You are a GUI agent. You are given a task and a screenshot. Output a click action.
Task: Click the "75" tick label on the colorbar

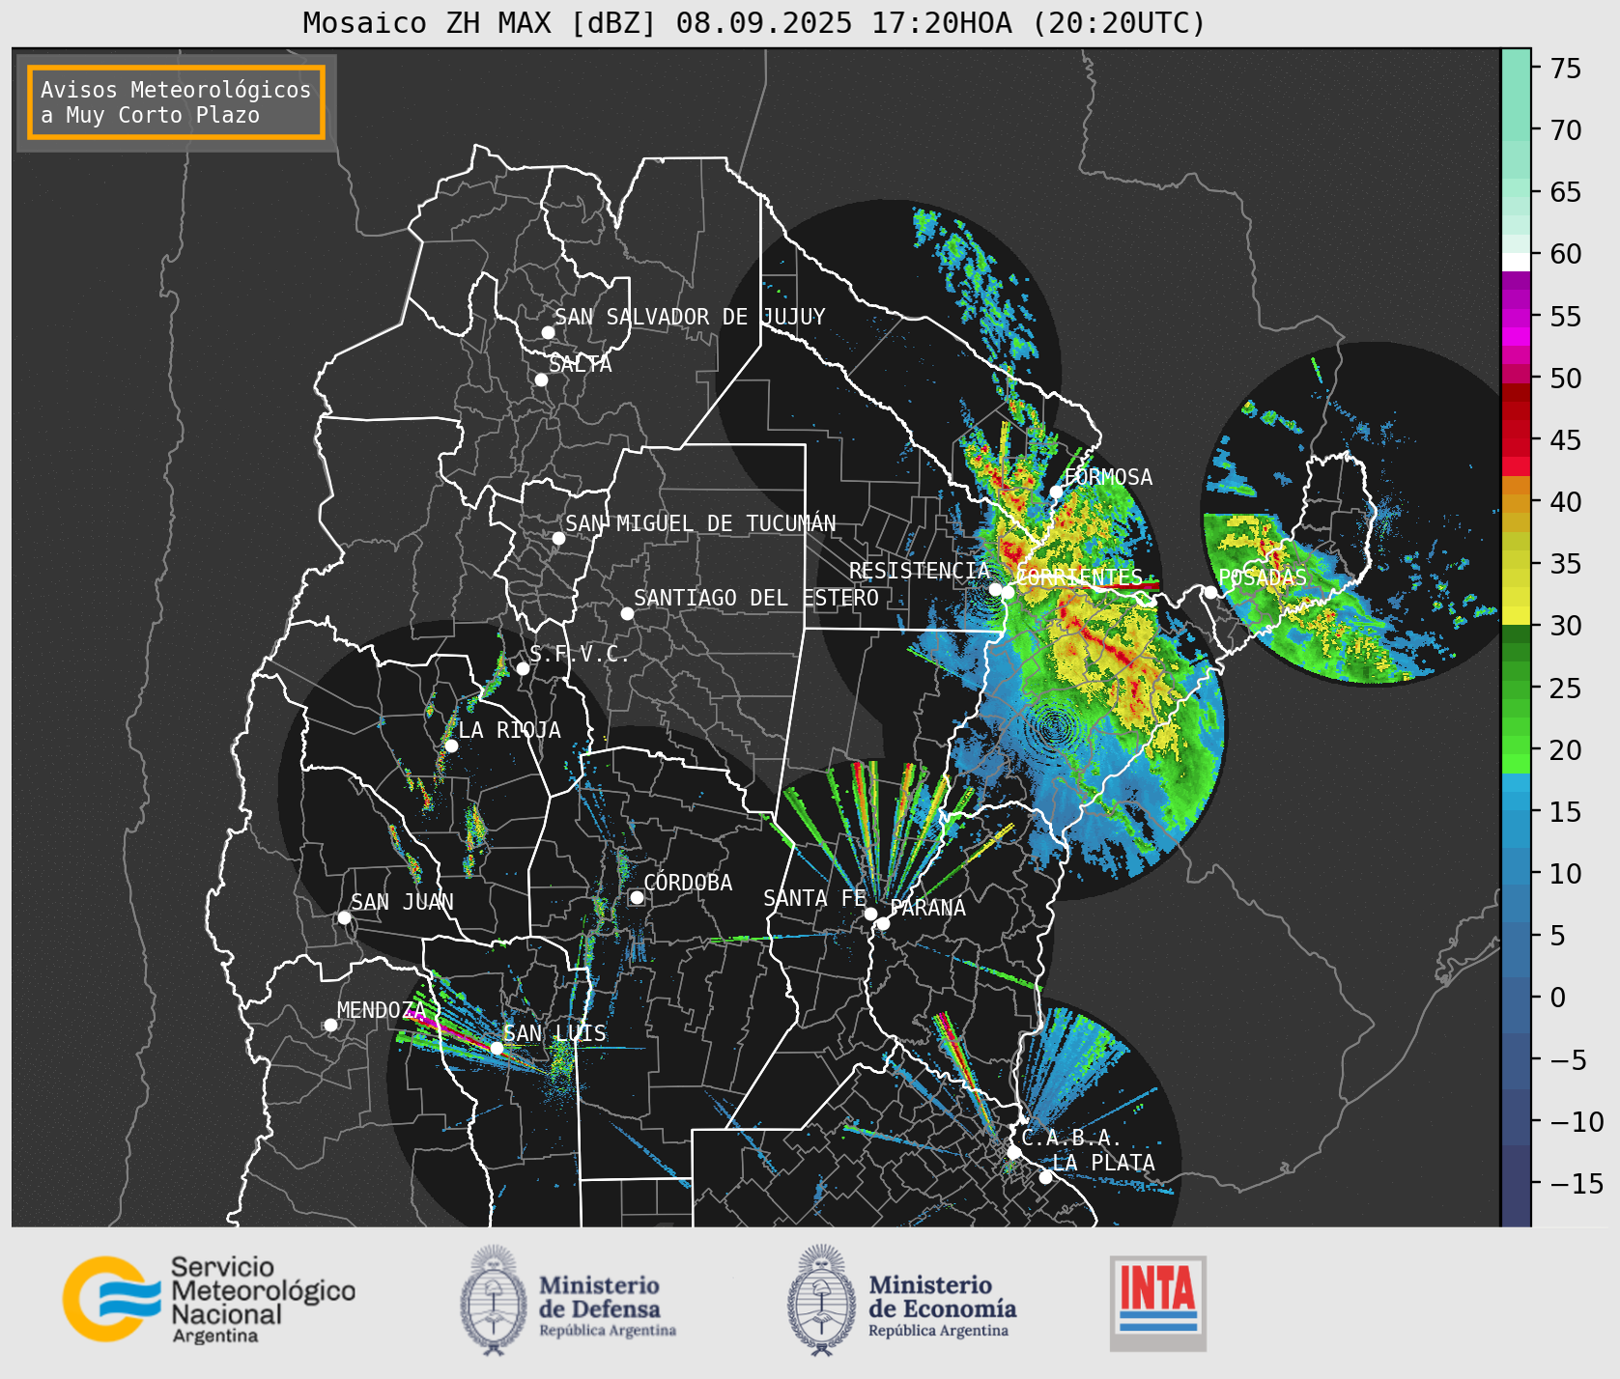[x=1566, y=68]
